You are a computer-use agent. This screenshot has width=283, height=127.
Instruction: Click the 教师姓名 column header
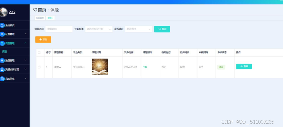pos(185,53)
